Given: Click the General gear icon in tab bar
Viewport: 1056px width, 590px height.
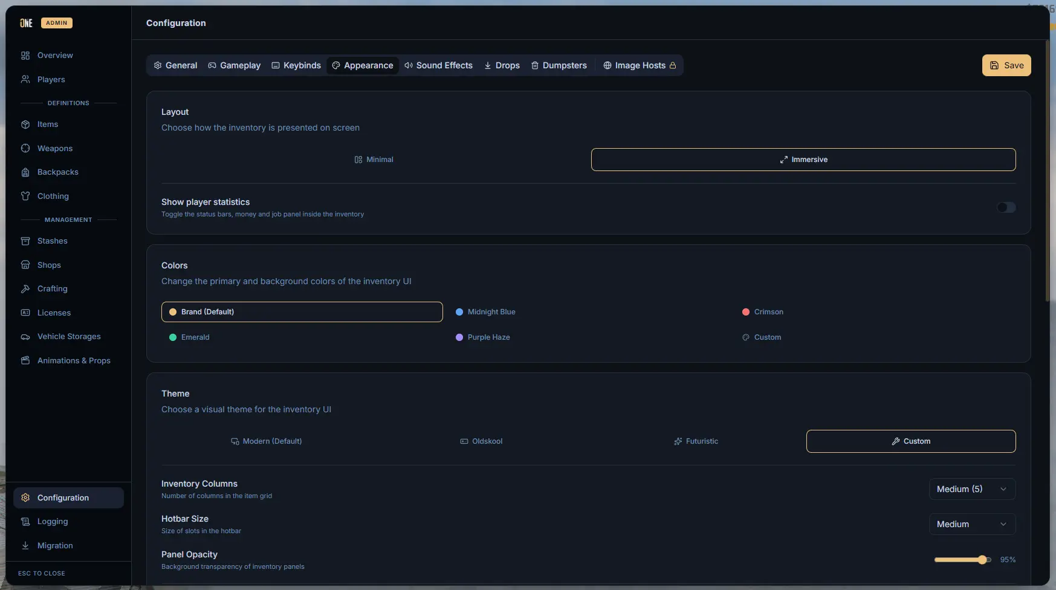Looking at the screenshot, I should [x=158, y=65].
